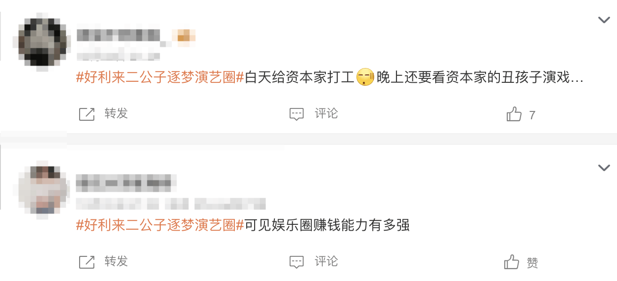Open the hashtag link in the second post
The width and height of the screenshot is (617, 281).
160,226
